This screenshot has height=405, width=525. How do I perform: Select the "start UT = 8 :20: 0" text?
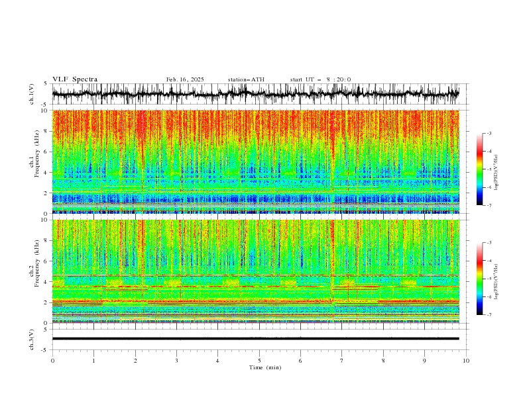[x=320, y=79]
